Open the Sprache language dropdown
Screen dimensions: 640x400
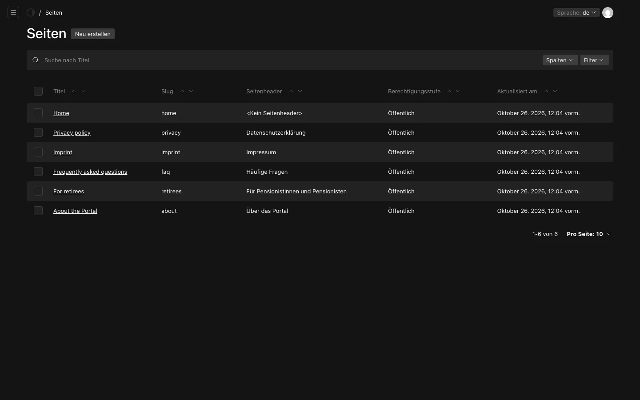576,12
